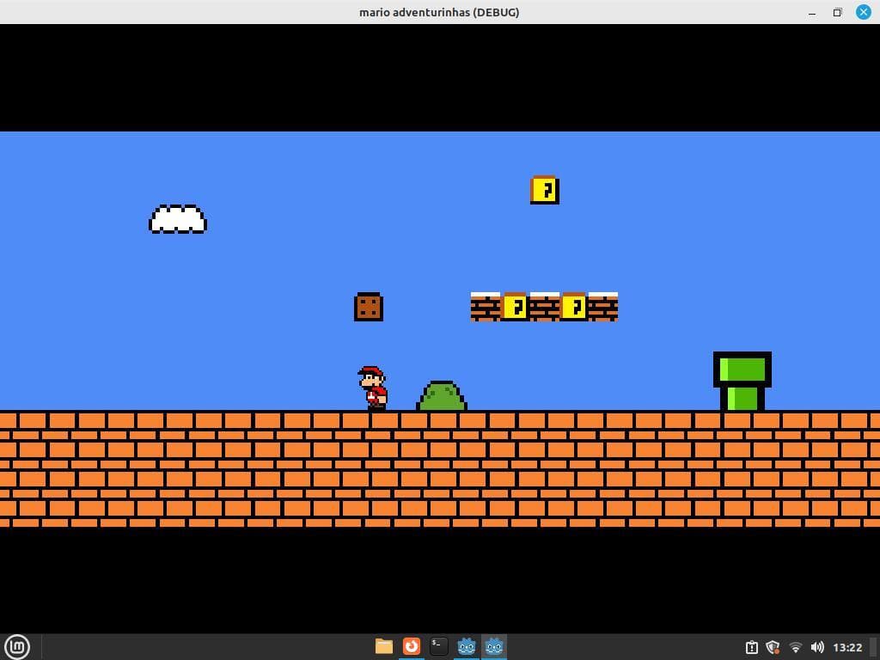880x660 pixels.
Task: Maximize the mario adventurinhas window
Action: (837, 12)
